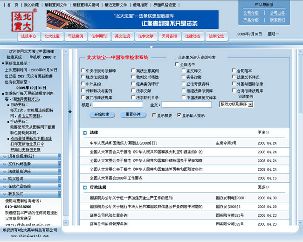
Task: Click 点击立即更新 link
Action: coord(29,116)
